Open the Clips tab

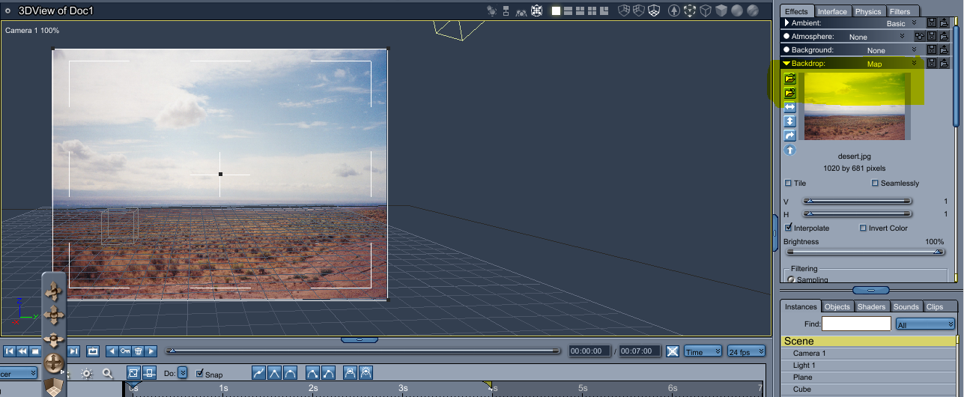pos(935,306)
